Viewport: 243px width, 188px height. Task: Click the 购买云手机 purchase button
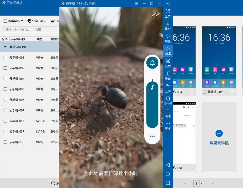(x=219, y=137)
